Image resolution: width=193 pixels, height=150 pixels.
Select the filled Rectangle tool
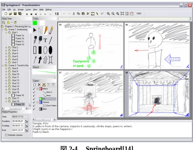(x=40, y=50)
